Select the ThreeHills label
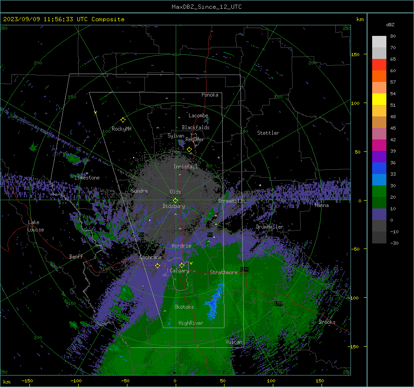 tap(231, 201)
